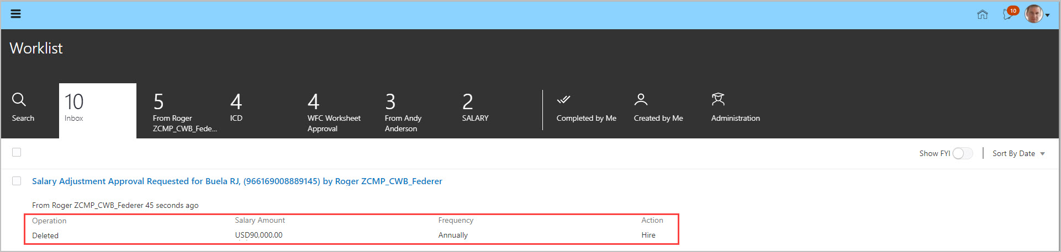Screen dimensions: 1061x252
Task: Switch to the ICD tab
Action: 236,108
